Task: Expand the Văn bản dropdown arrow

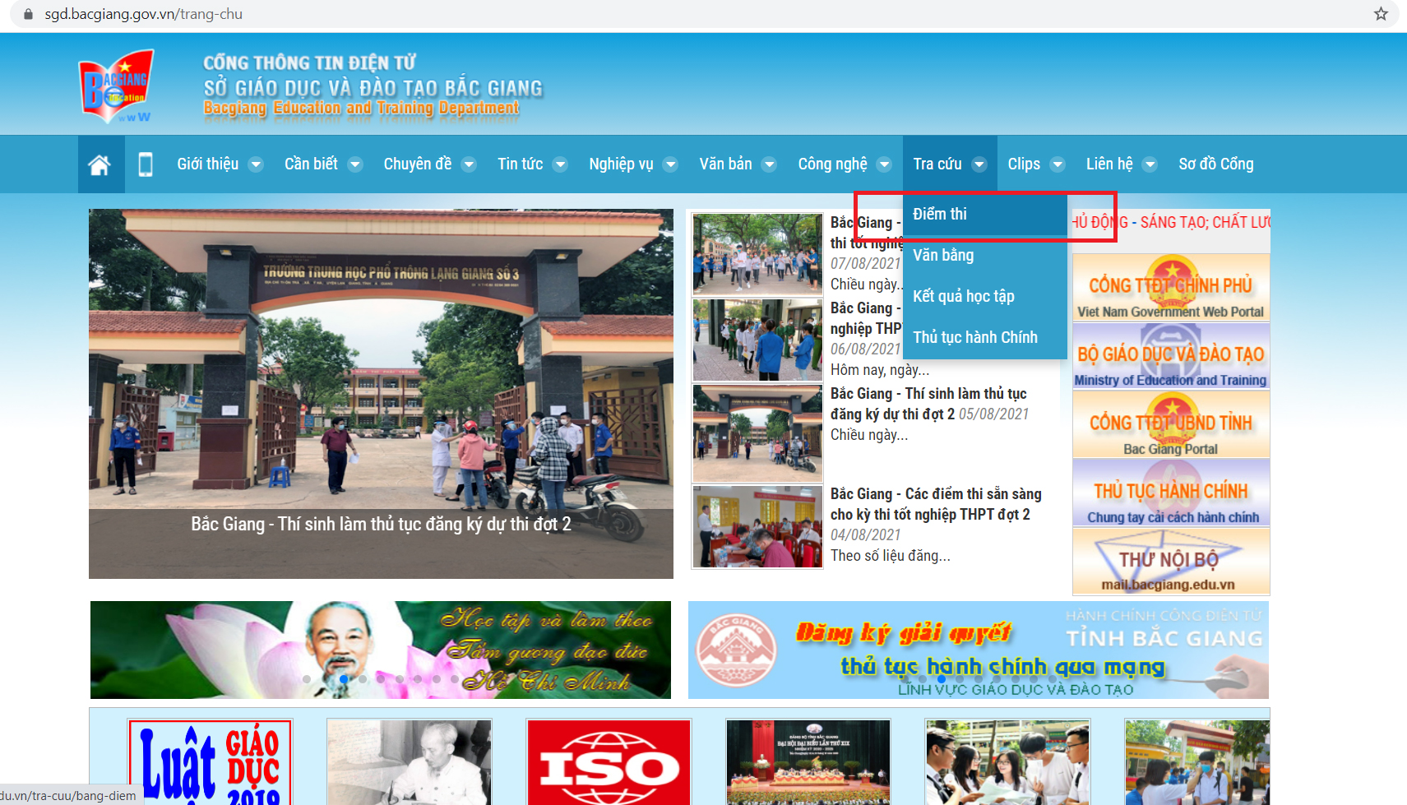Action: 770,164
